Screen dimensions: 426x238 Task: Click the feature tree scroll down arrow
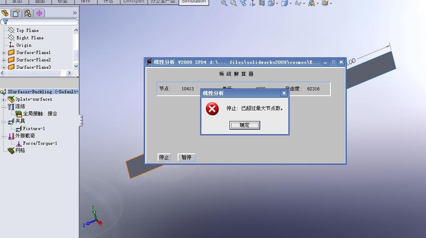(76, 66)
